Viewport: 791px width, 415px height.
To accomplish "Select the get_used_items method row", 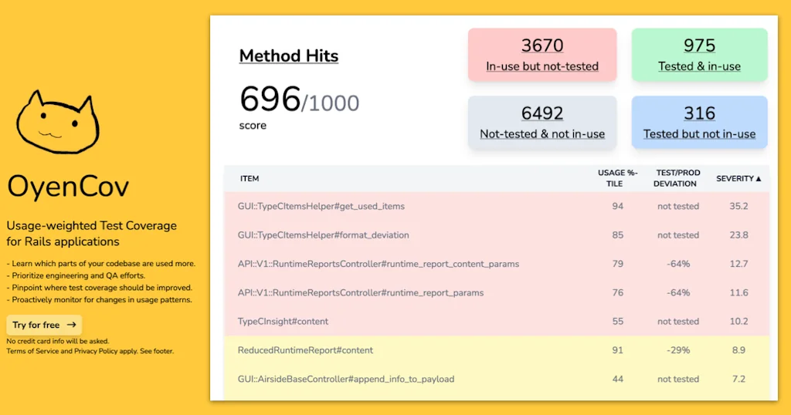I will [x=321, y=207].
